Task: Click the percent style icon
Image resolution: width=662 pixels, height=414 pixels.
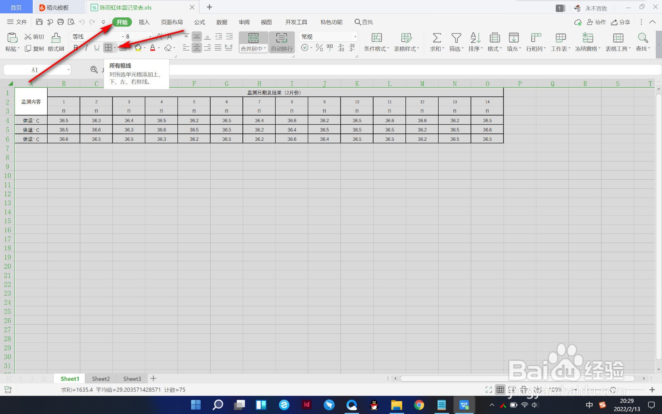Action: pos(319,48)
